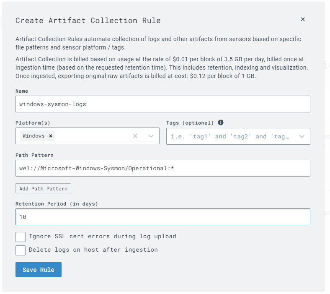Click Add Path Pattern button
The width and height of the screenshot is (330, 294).
tap(44, 188)
